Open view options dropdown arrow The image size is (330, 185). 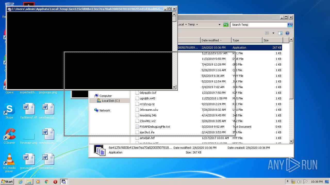(x=273, y=33)
